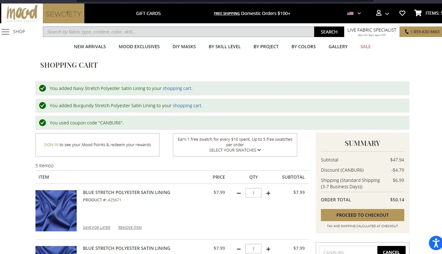442x254 pixels.
Task: Click Product # 425671 text
Action: pos(102,200)
